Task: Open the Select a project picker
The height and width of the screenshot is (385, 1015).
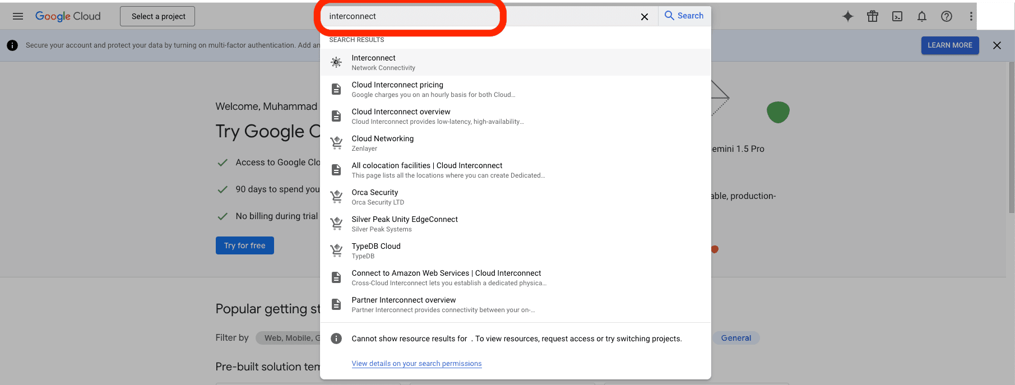Action: pyautogui.click(x=157, y=16)
